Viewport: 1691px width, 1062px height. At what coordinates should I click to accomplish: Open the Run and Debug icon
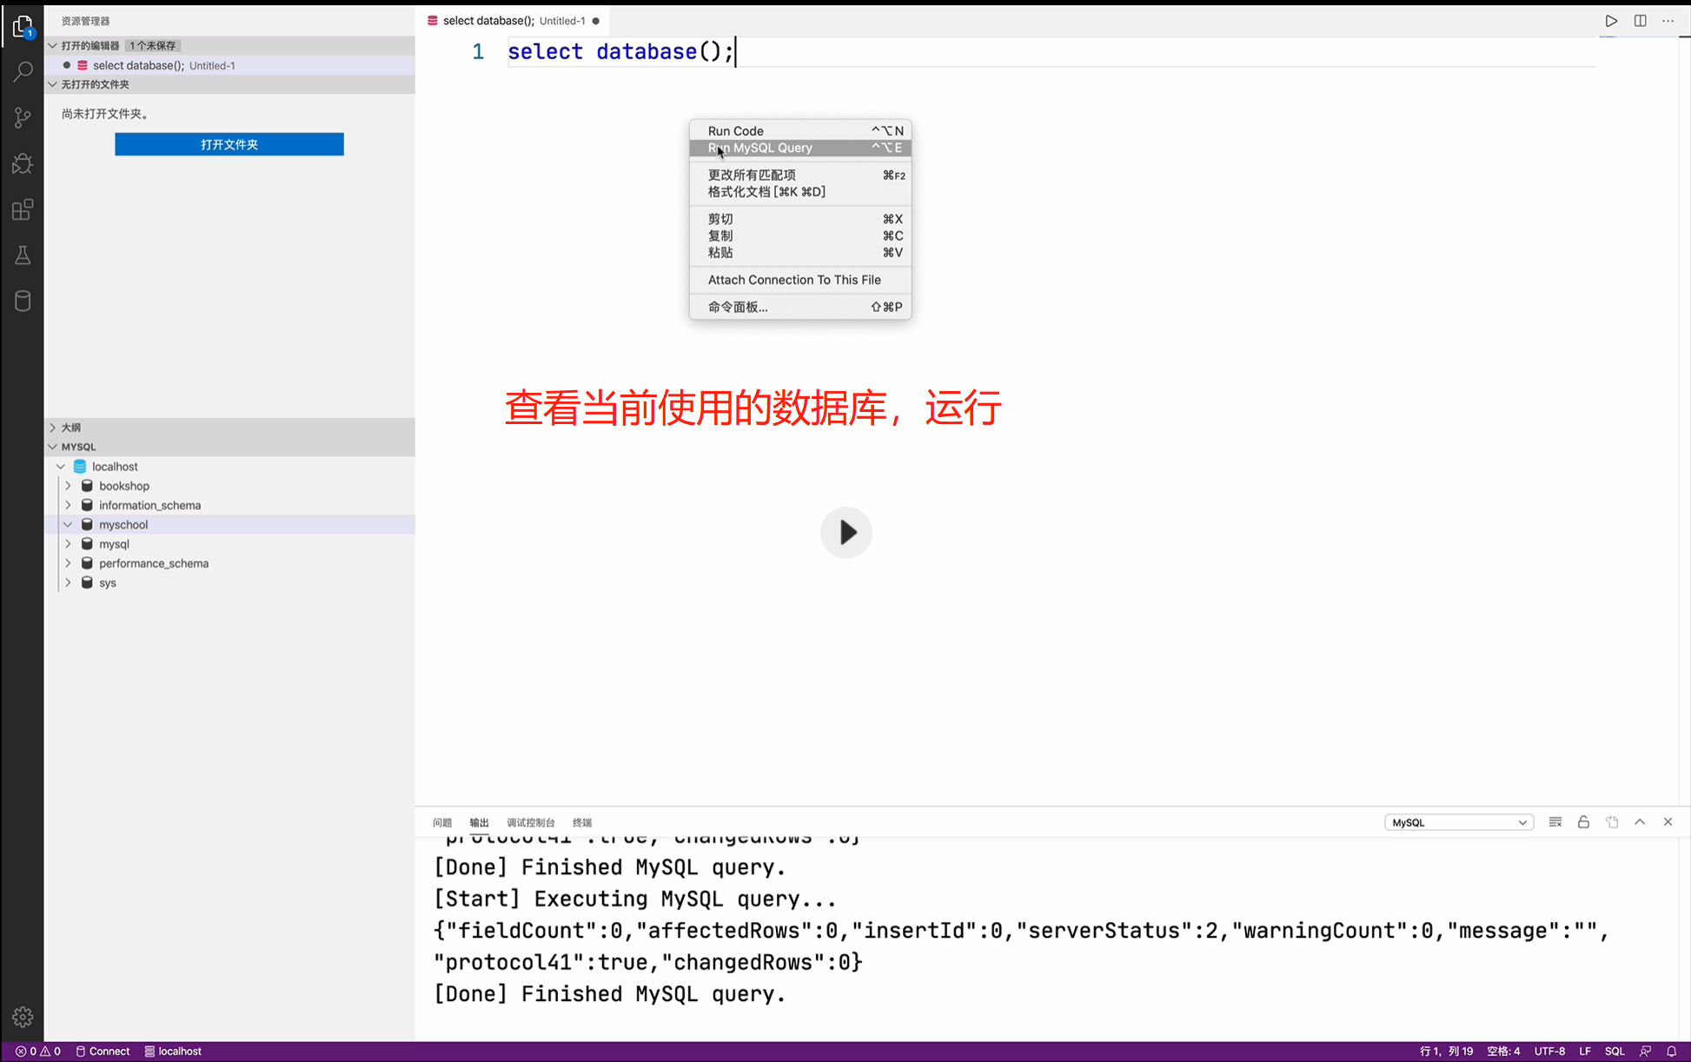point(23,163)
